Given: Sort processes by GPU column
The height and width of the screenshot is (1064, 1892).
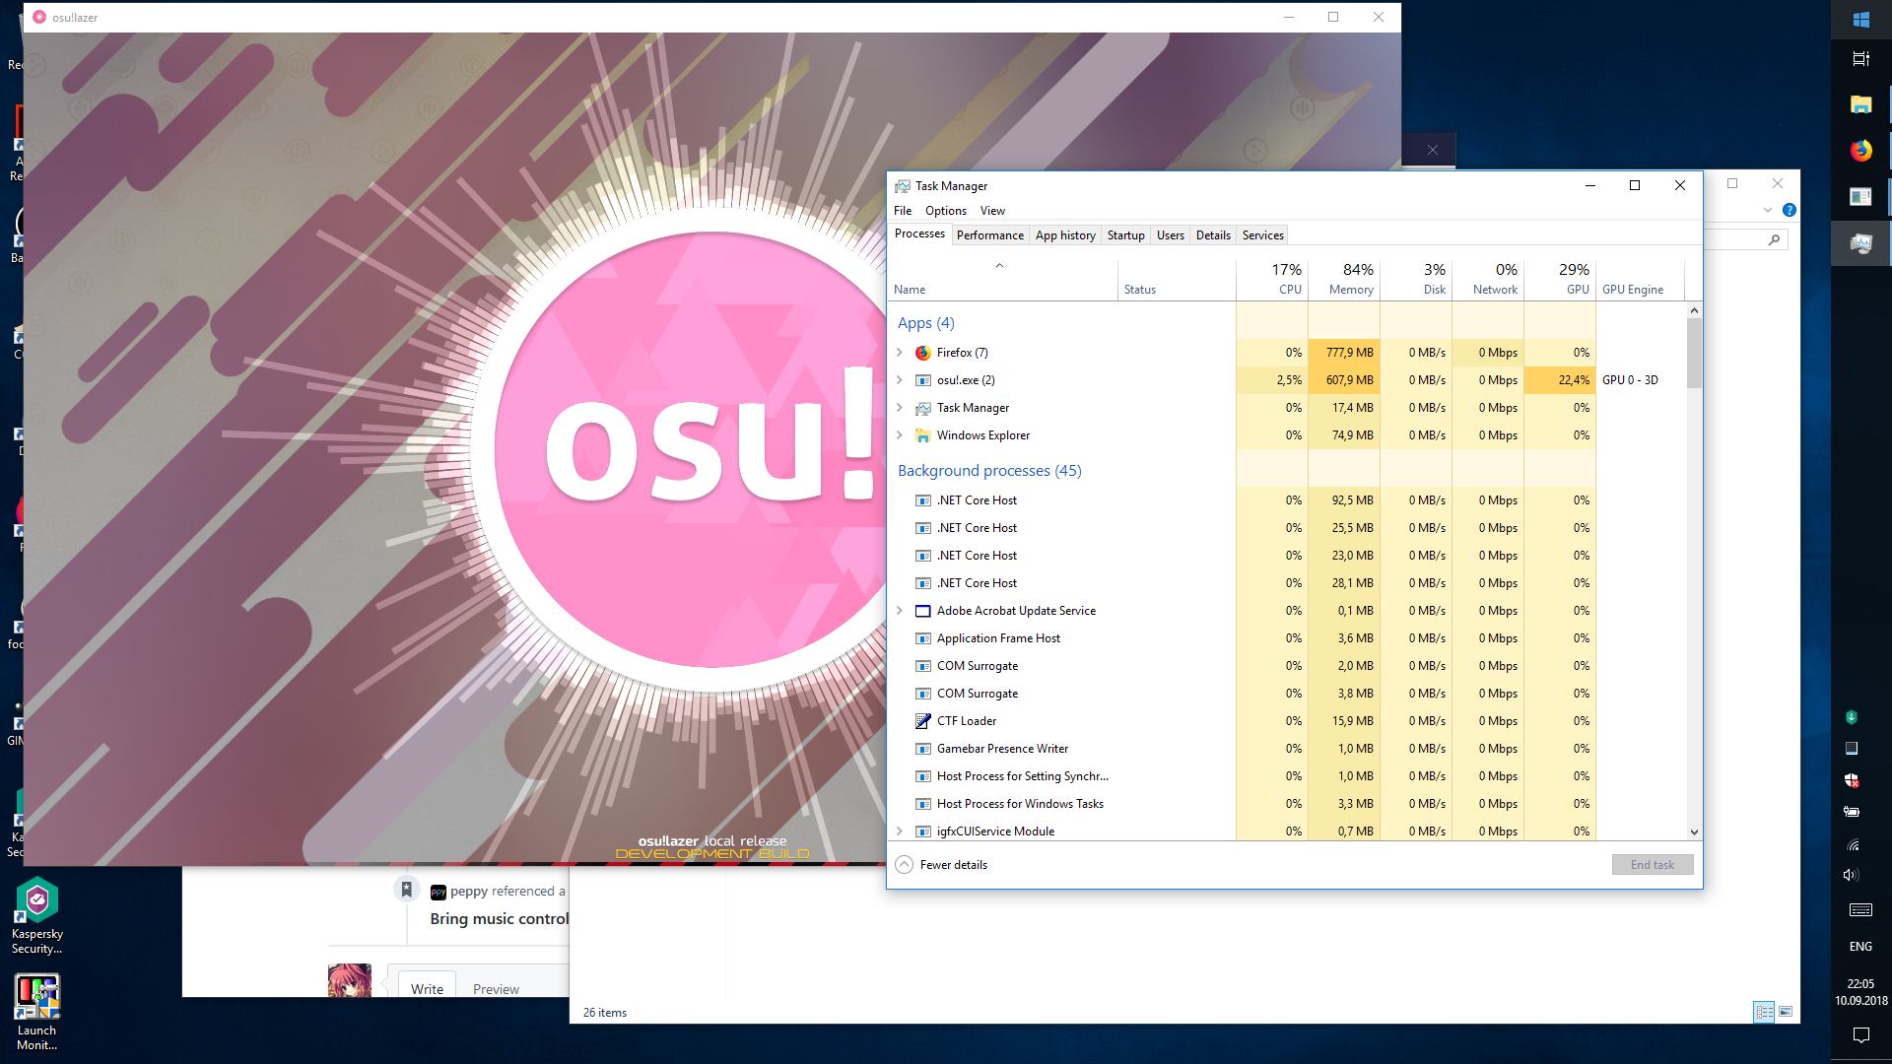Looking at the screenshot, I should 1560,279.
